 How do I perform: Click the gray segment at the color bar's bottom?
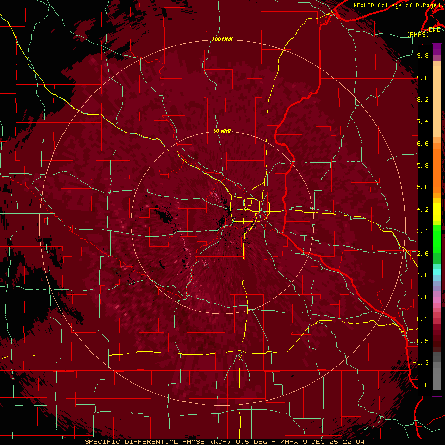[437, 375]
